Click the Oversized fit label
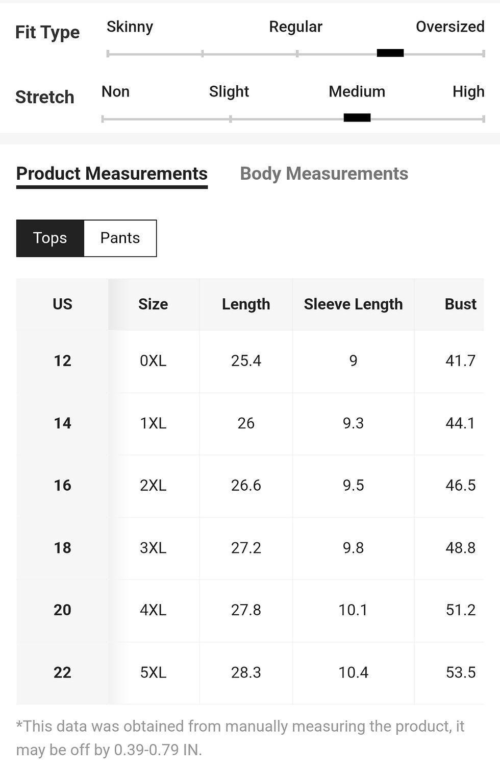The image size is (500, 769). (x=450, y=27)
